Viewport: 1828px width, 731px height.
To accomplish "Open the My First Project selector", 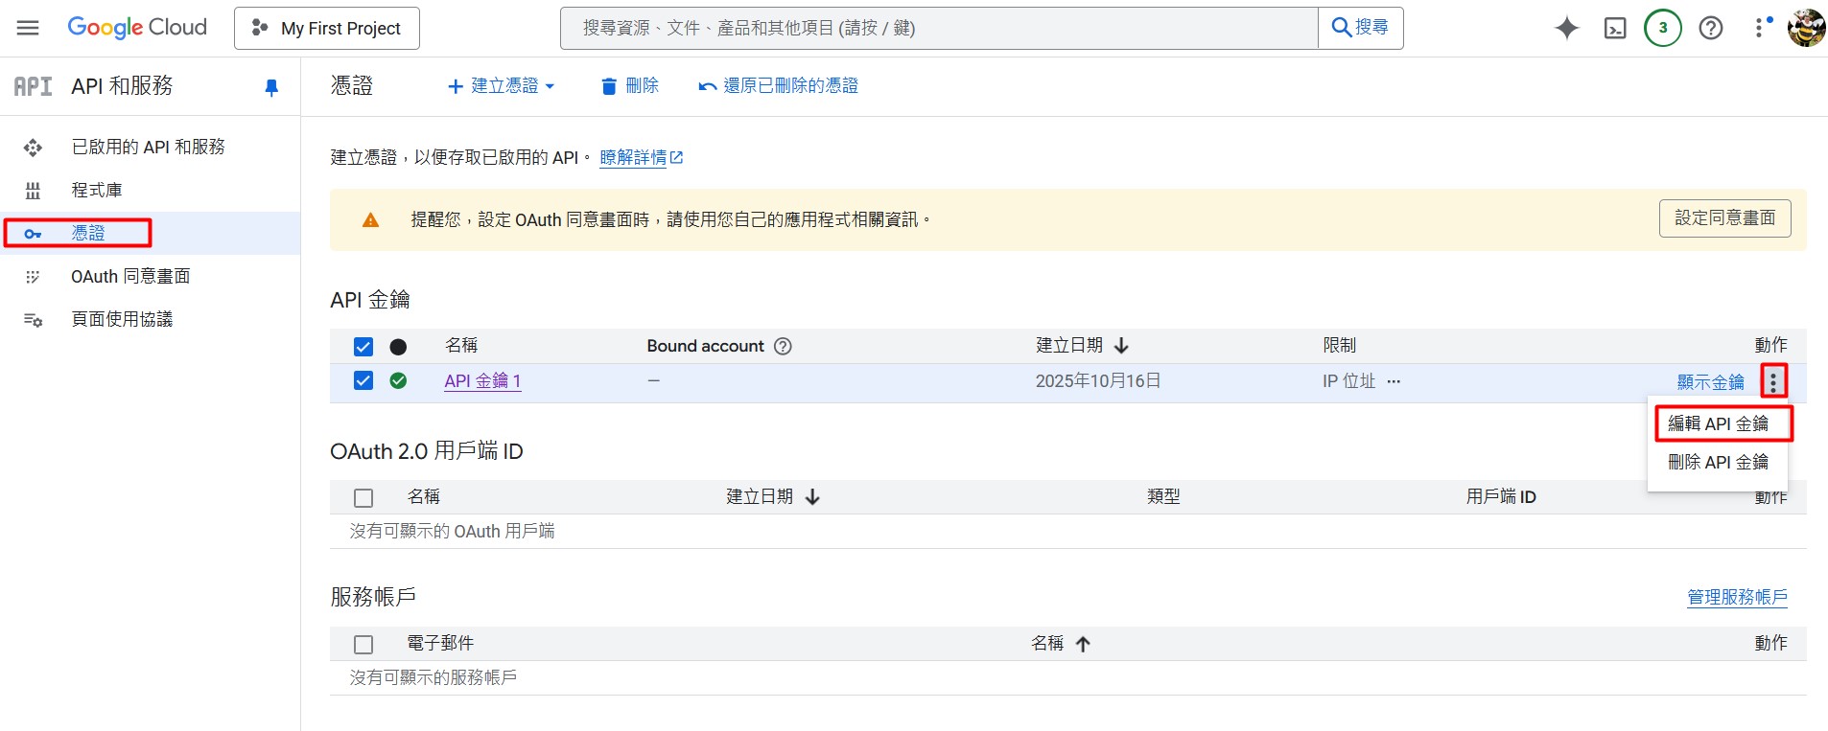I will click(x=327, y=28).
